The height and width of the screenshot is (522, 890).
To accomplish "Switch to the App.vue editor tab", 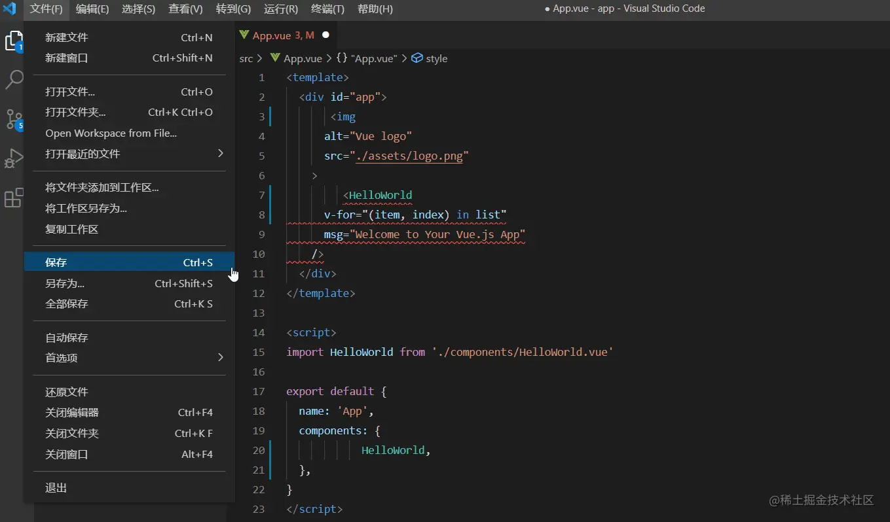I will click(x=284, y=35).
